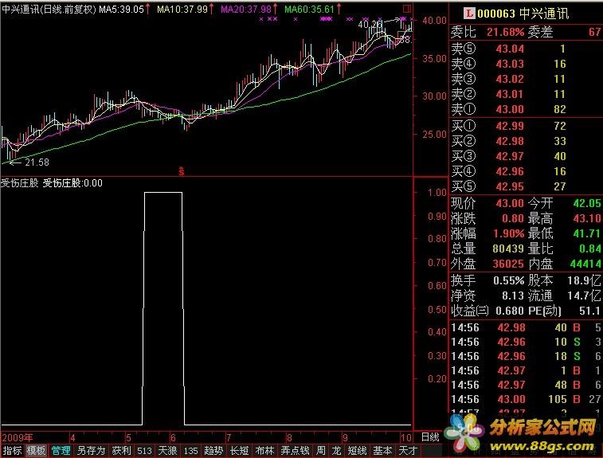Select the 买⑤ 42.95 order row
Viewport: 603px width, 458px height.
[x=525, y=186]
